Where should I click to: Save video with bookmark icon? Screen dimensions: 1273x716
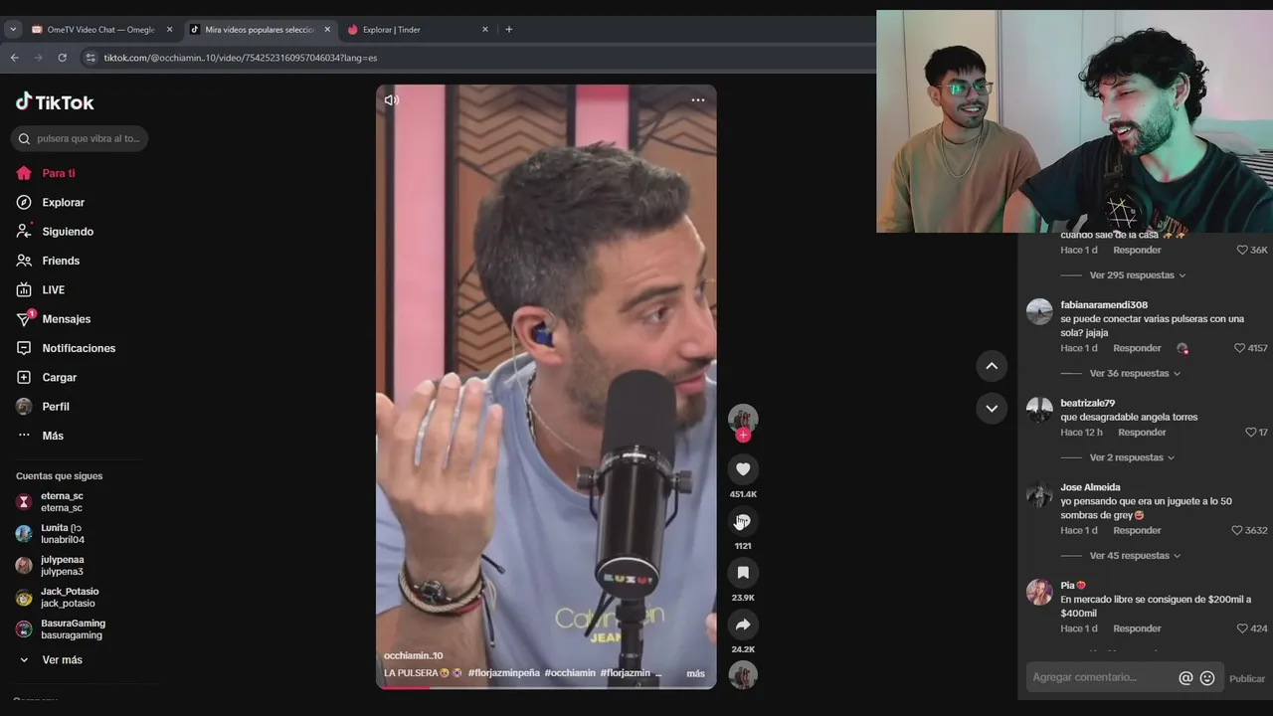coord(743,573)
